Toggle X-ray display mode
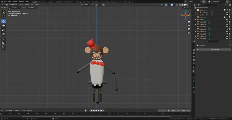Viewport: 232px width, 120px height. coord(177,5)
